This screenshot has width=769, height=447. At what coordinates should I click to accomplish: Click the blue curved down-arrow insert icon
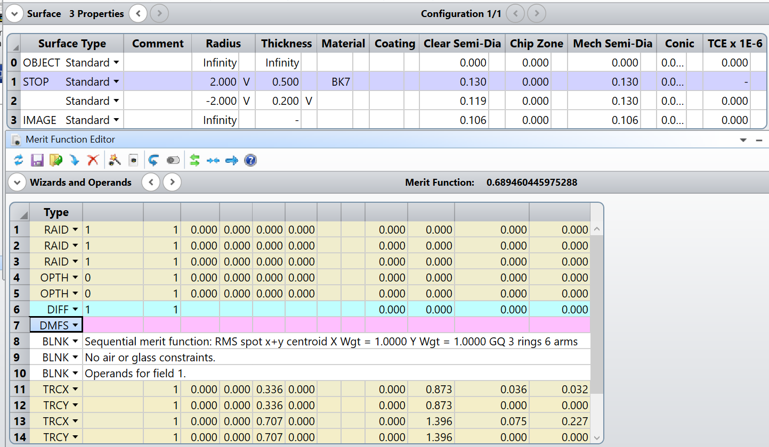coord(75,160)
